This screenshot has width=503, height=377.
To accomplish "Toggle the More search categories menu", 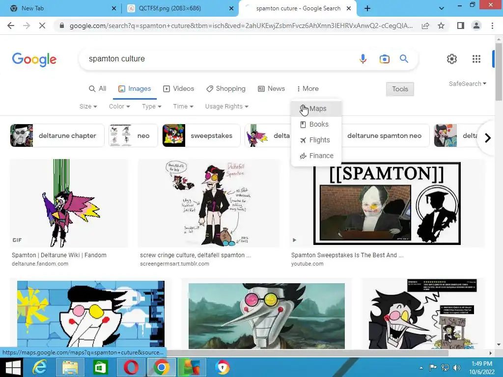I will pyautogui.click(x=307, y=88).
